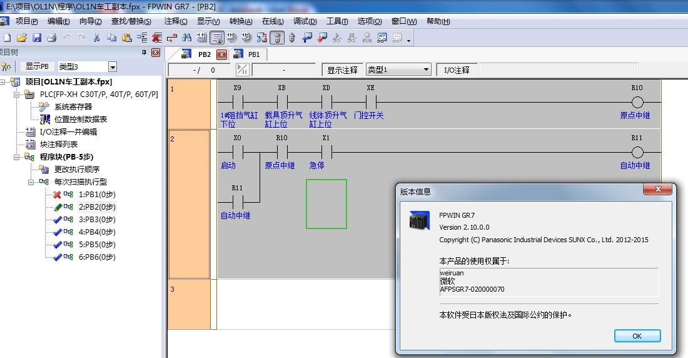Click the RUN mode icon
This screenshot has height=358, width=688.
coord(367,38)
